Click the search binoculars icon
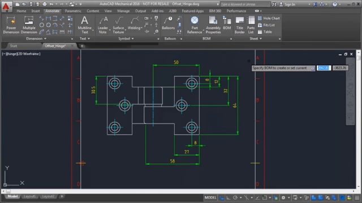362x203 pixels. (274, 4)
